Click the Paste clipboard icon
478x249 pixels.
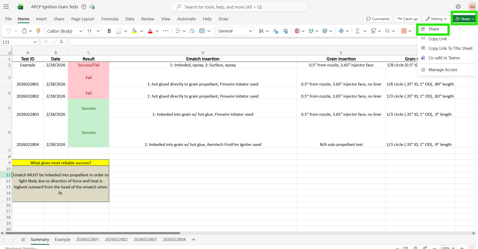click(x=24, y=31)
